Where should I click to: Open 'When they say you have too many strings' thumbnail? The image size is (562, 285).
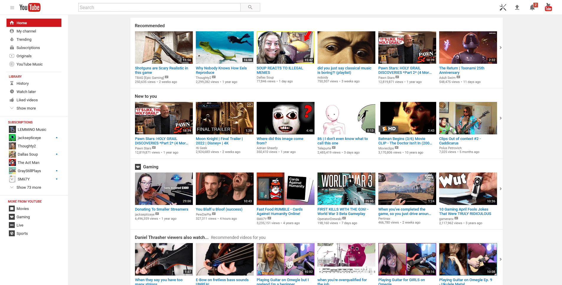[164, 259]
